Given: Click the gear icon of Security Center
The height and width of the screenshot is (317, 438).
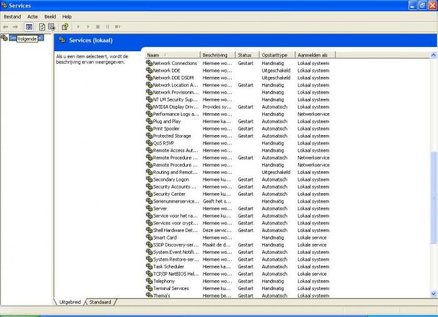Looking at the screenshot, I should (x=149, y=194).
